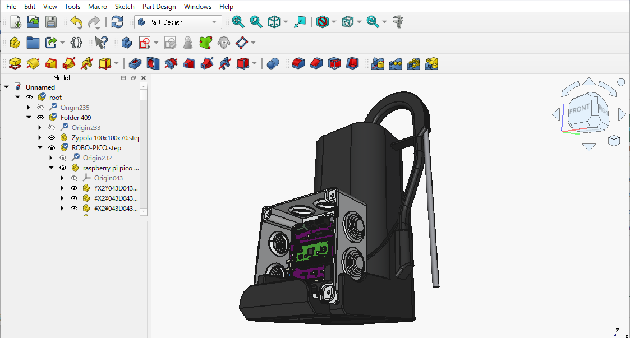The image size is (630, 338).
Task: Expand the Origin233 tree node
Action: click(x=40, y=128)
